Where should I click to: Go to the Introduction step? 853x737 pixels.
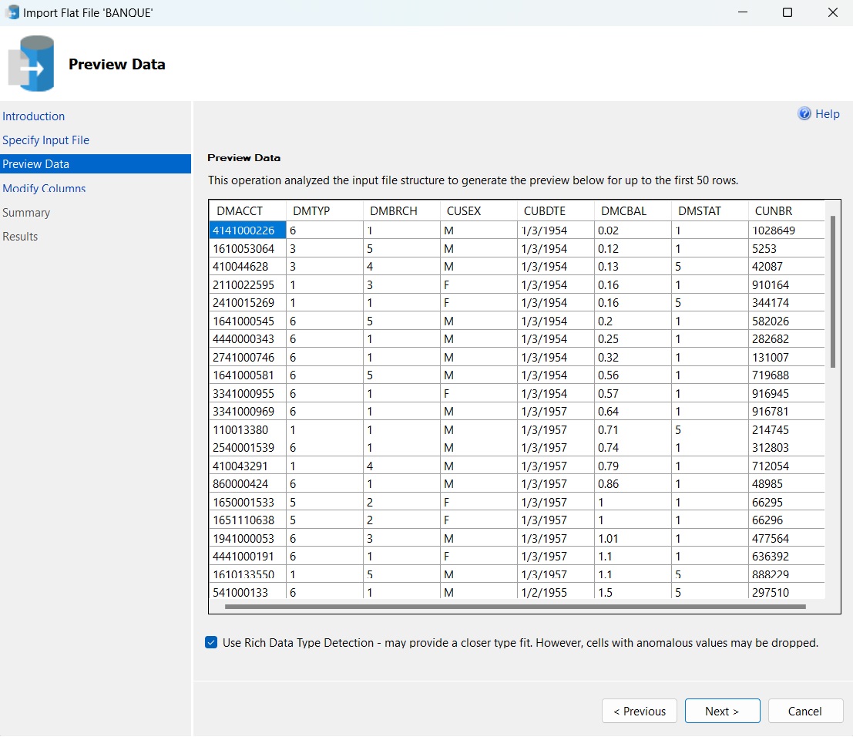34,116
